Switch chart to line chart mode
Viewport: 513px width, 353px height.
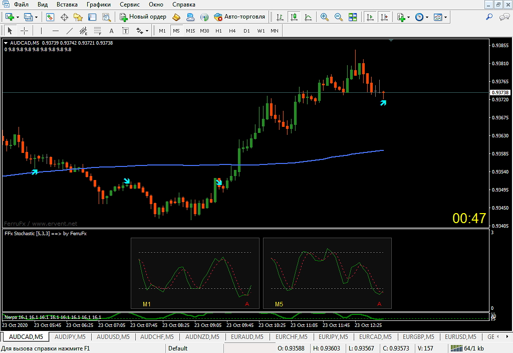click(308, 17)
